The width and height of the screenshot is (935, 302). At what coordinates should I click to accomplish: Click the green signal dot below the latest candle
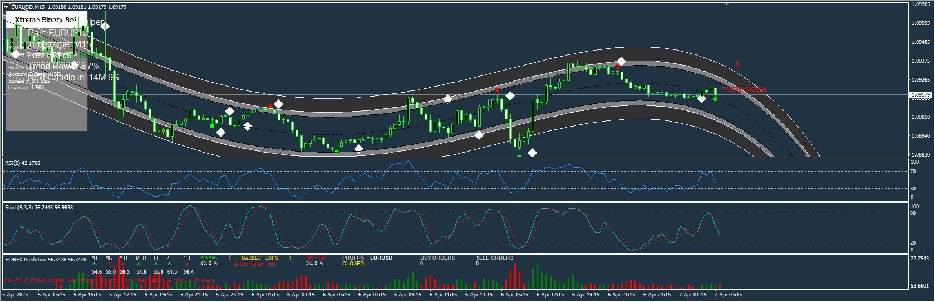pos(715,99)
